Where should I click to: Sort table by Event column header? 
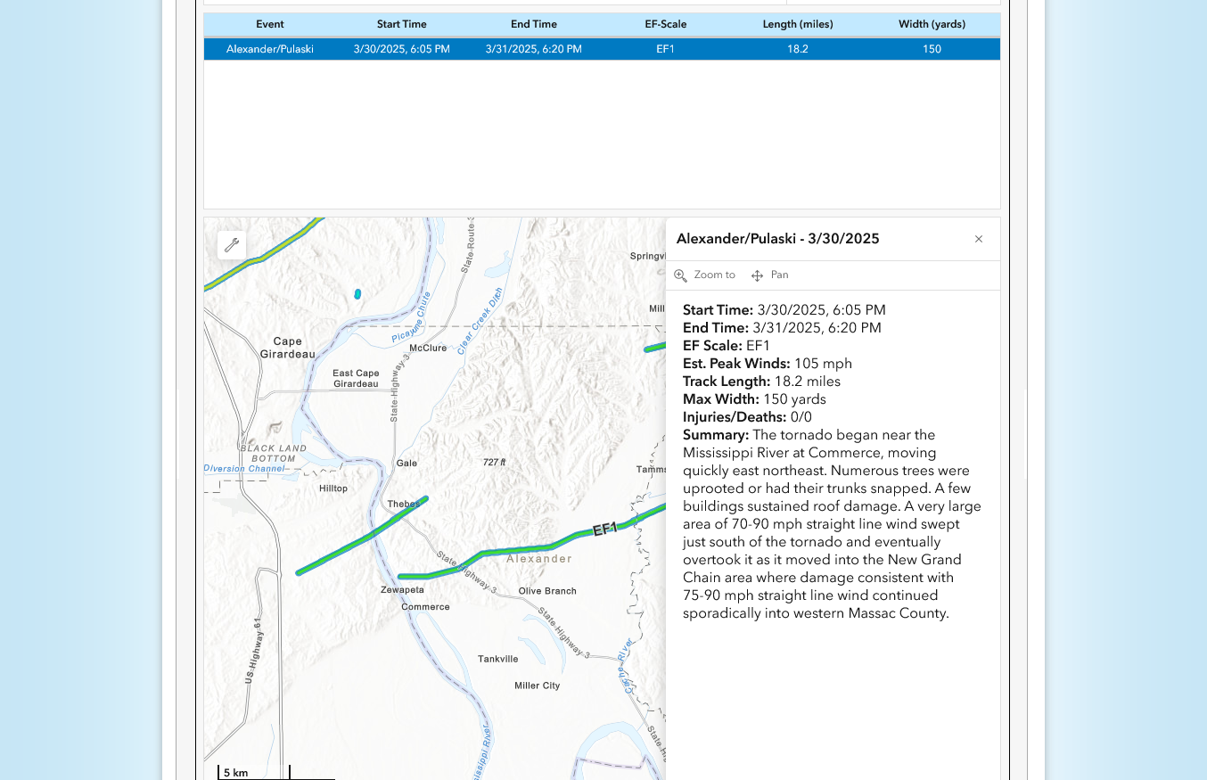[x=270, y=24]
